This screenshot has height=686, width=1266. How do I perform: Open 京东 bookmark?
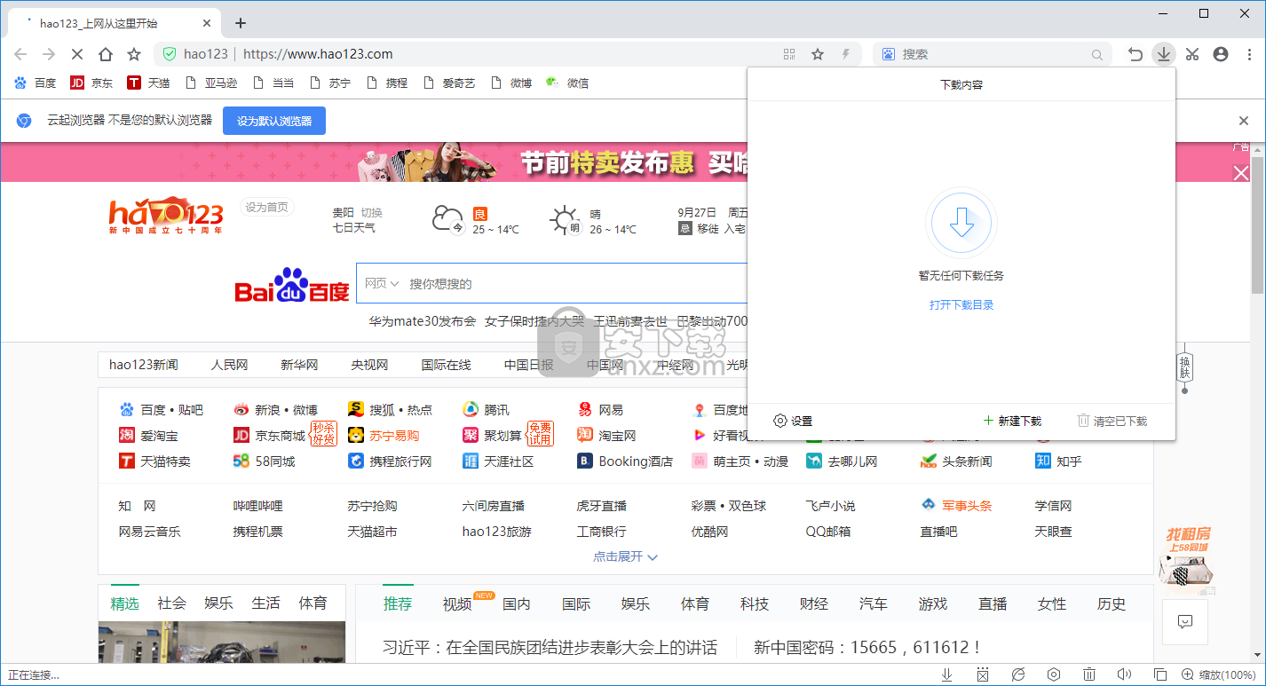[x=91, y=83]
